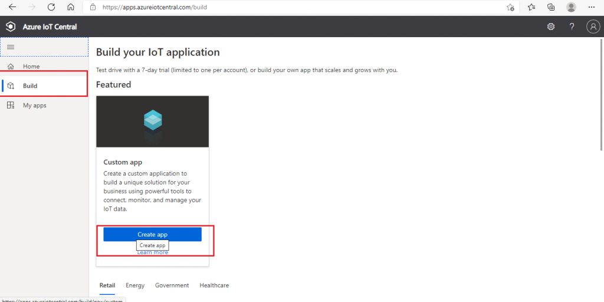Click the Custom app card image
The height and width of the screenshot is (302, 604).
(x=153, y=122)
